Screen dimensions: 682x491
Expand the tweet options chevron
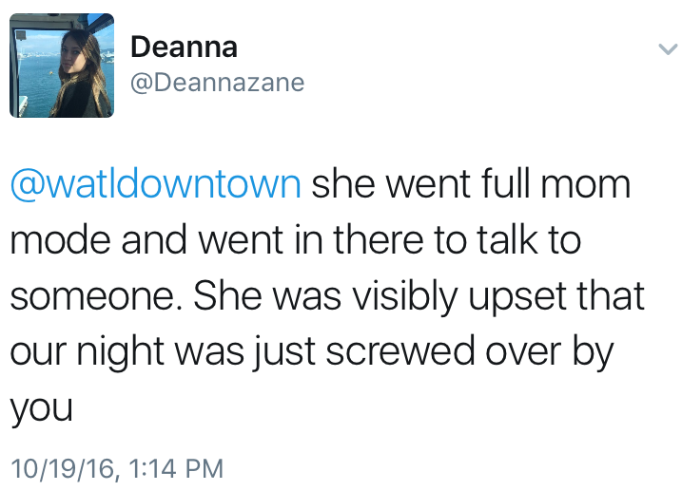coord(667,48)
